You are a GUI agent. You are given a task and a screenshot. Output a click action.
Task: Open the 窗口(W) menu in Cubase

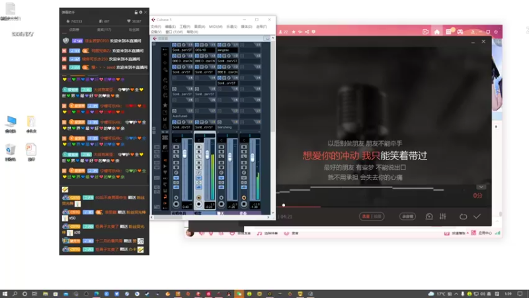(x=174, y=32)
